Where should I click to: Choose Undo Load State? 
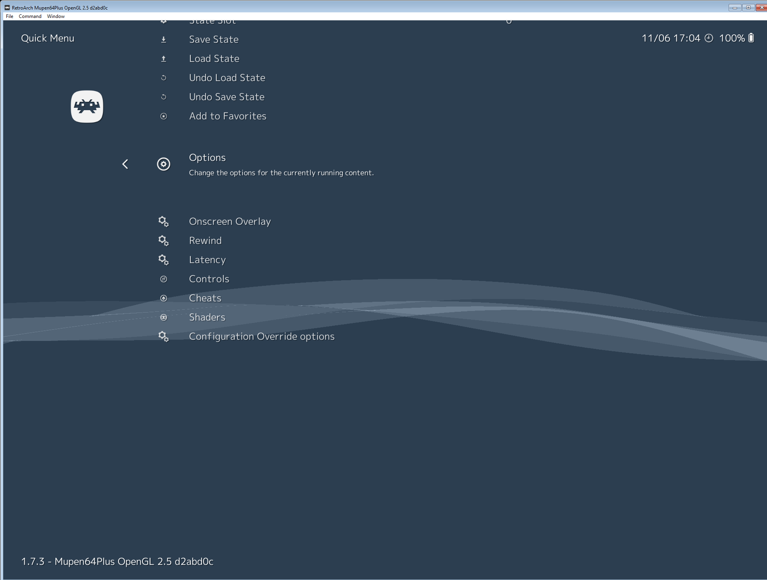pos(227,78)
